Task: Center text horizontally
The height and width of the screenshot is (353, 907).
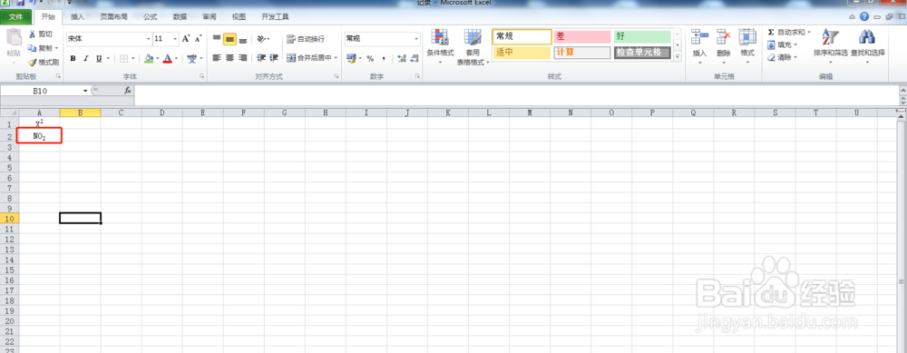Action: tap(229, 58)
